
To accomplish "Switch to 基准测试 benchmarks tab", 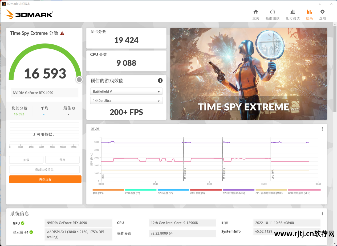I will (x=272, y=15).
